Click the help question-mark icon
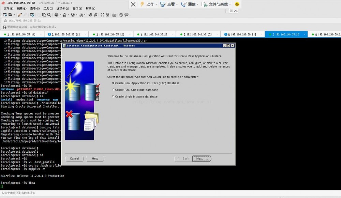Image resolution: width=341 pixels, height=198 pixels. point(121,15)
